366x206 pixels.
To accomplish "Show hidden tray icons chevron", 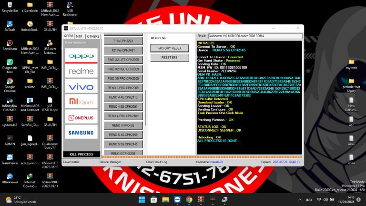I will (x=300, y=200).
